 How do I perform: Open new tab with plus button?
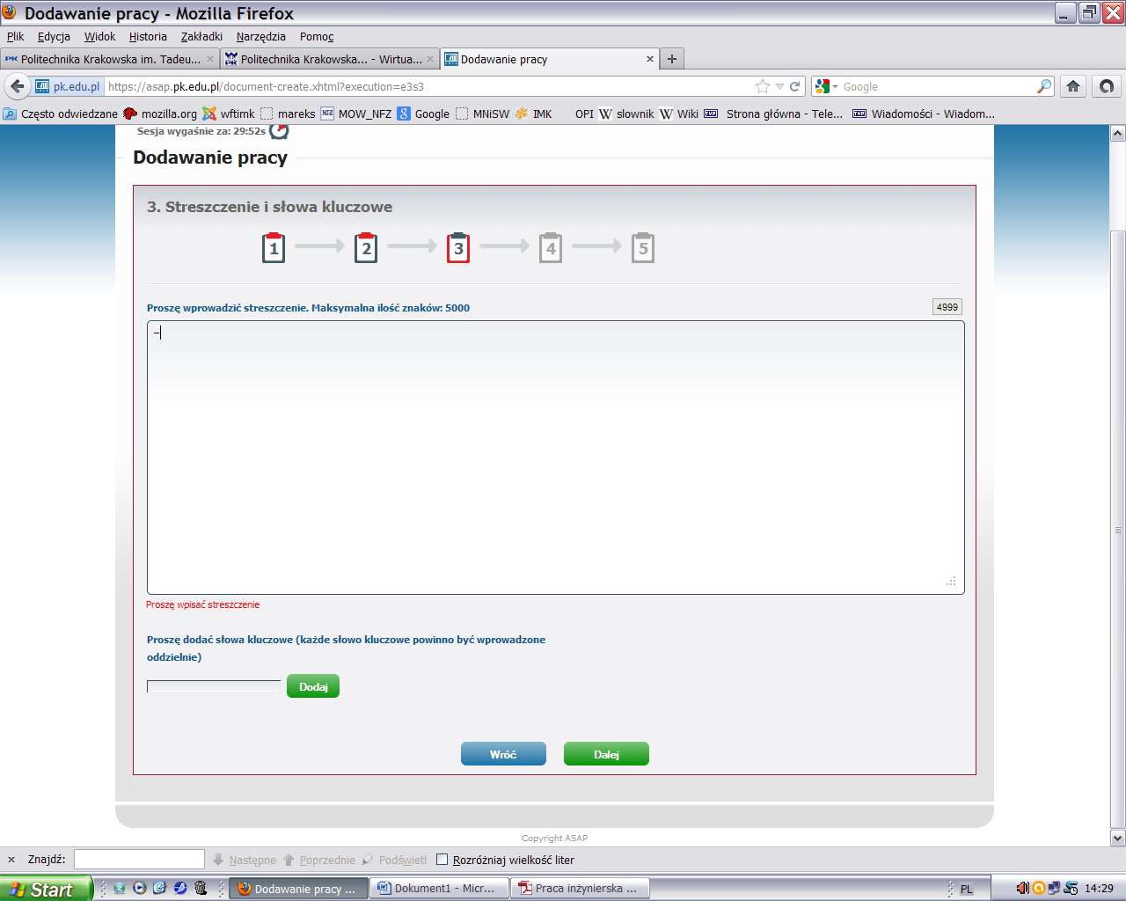pyautogui.click(x=672, y=59)
